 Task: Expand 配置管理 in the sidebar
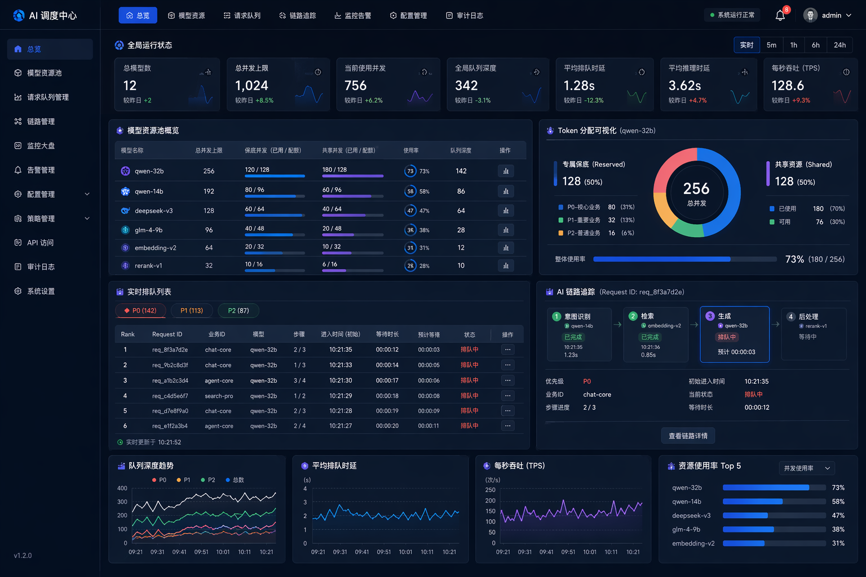coord(87,194)
